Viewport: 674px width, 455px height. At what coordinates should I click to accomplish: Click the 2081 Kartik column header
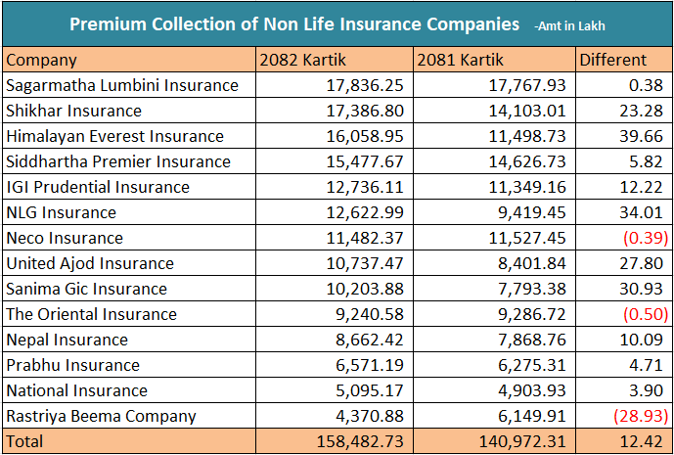[x=454, y=60]
